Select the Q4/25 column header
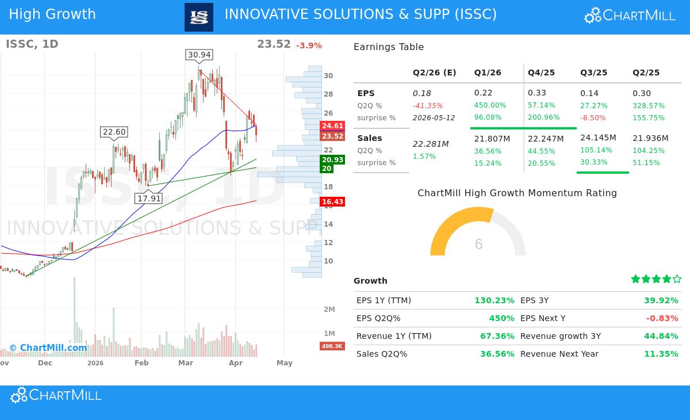 pyautogui.click(x=542, y=72)
